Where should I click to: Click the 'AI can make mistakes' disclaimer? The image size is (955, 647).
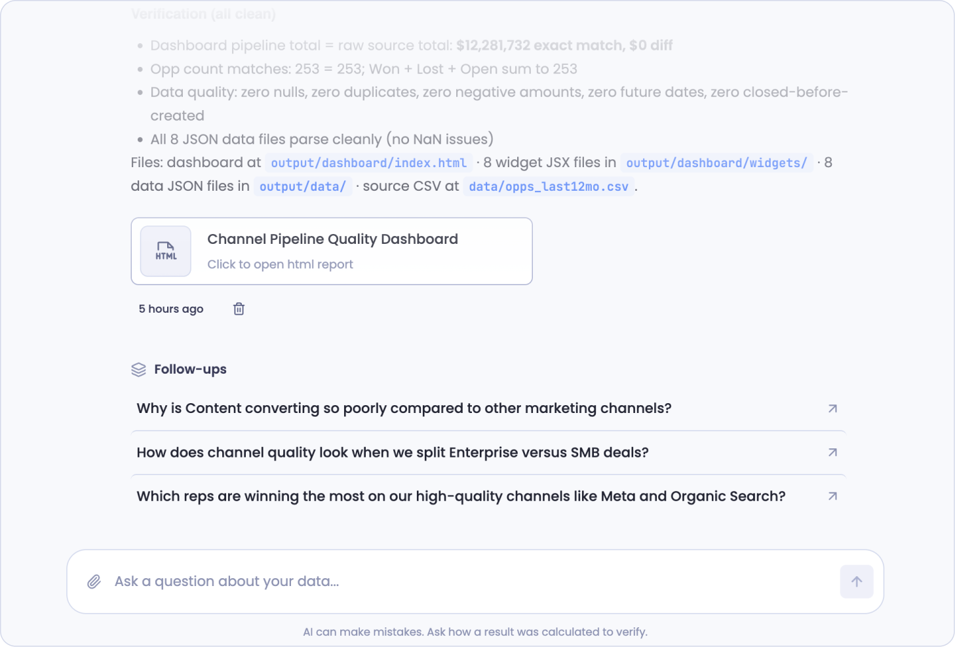click(475, 632)
